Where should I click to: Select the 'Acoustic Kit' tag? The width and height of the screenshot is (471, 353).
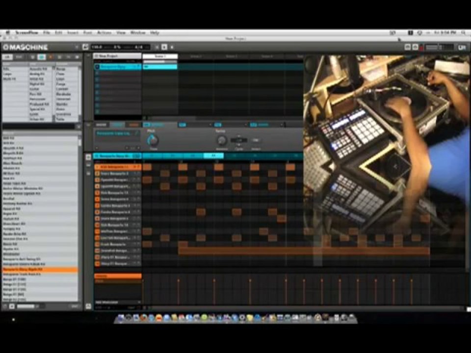click(x=38, y=69)
